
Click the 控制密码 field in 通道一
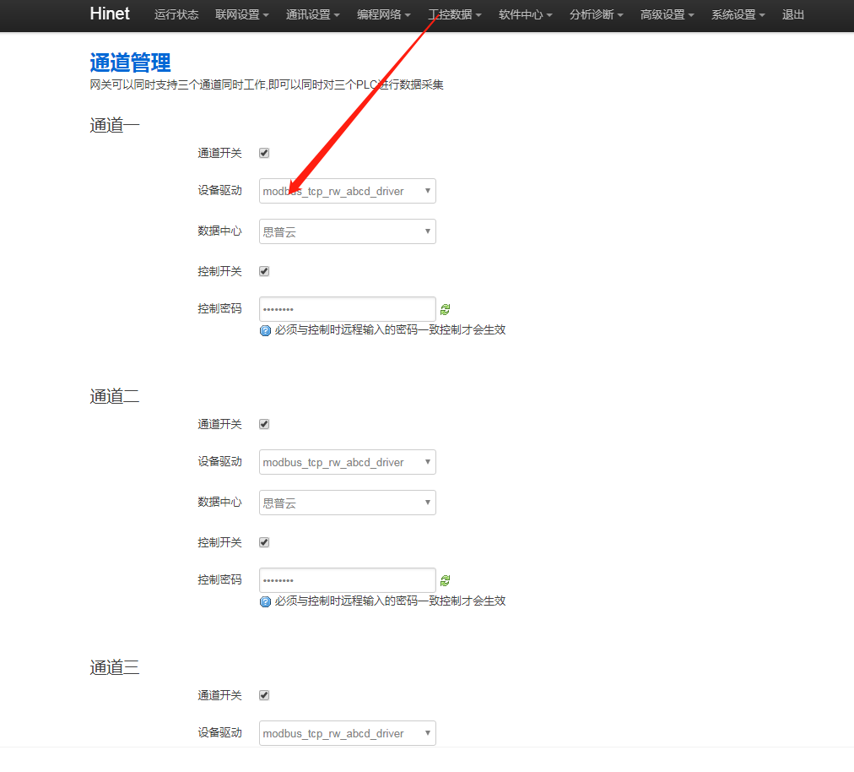point(347,309)
